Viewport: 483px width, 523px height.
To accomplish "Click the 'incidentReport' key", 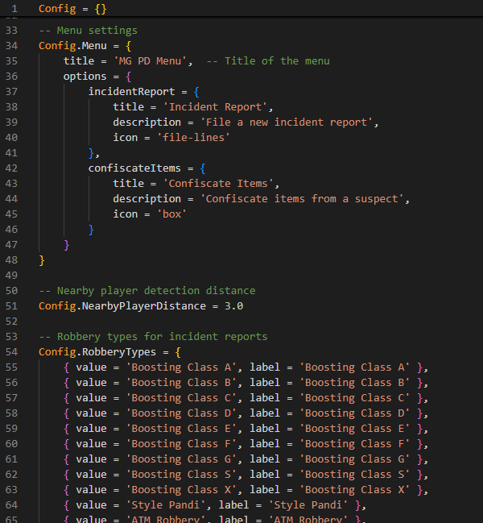I will click(131, 92).
